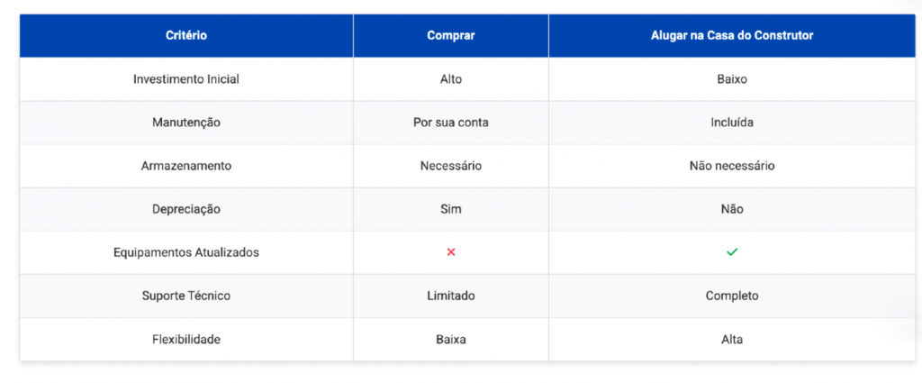Select the Alto cell for Investimento Inicial
The image size is (922, 383).
click(x=451, y=79)
